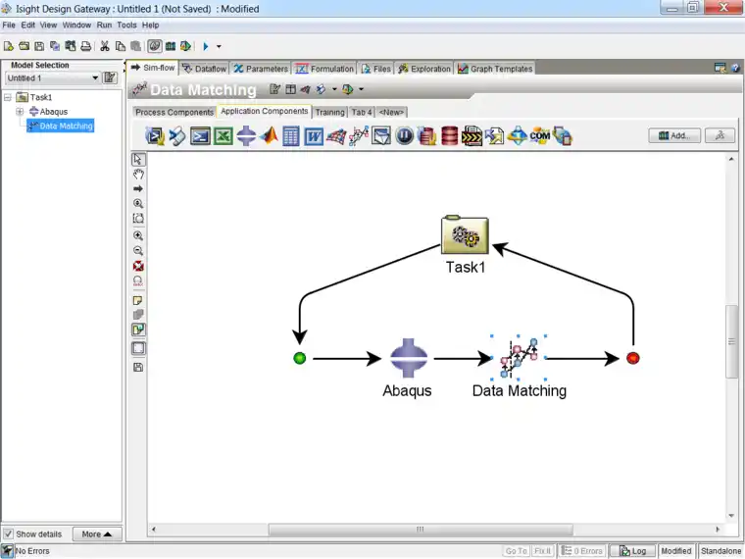Click the add sticky note icon
The width and height of the screenshot is (745, 559).
click(x=138, y=300)
